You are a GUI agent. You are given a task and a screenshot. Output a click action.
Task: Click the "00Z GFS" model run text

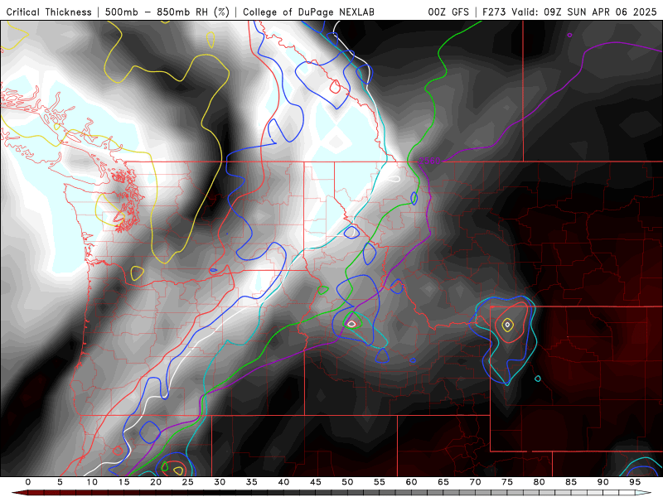[448, 12]
